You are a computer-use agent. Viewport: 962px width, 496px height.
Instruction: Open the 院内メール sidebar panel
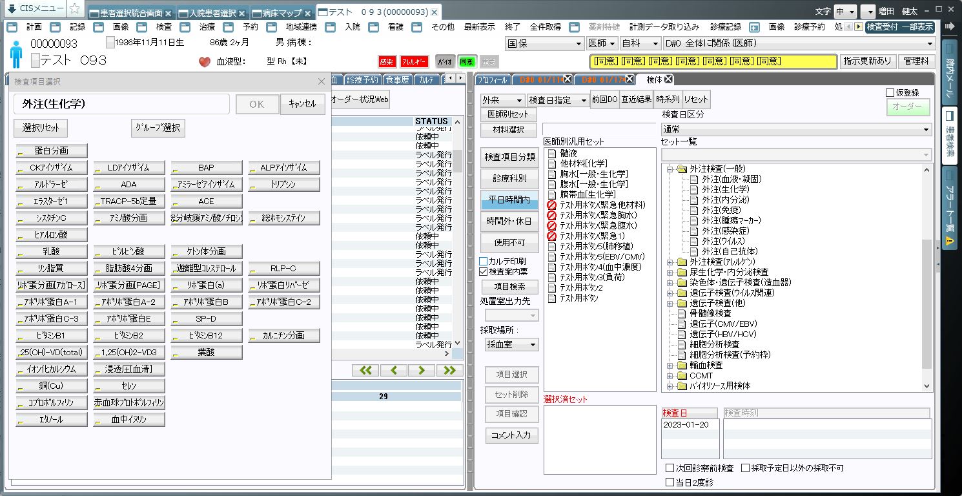point(949,71)
